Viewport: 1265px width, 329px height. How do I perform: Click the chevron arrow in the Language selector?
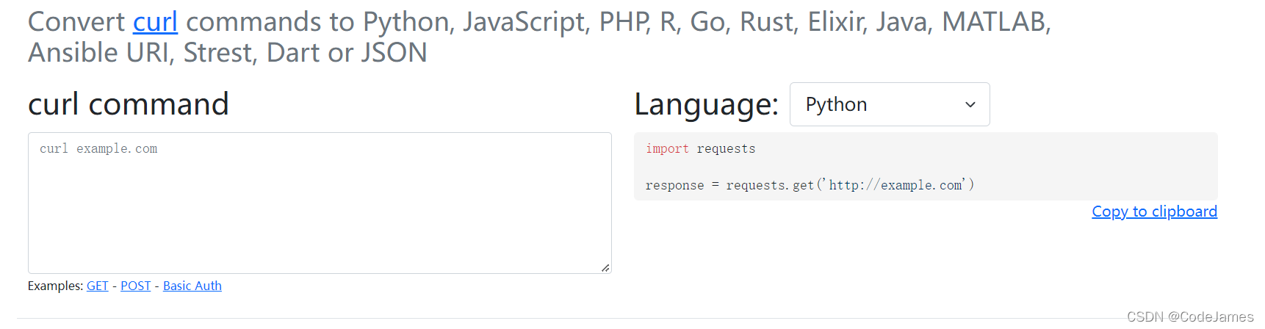pyautogui.click(x=970, y=105)
